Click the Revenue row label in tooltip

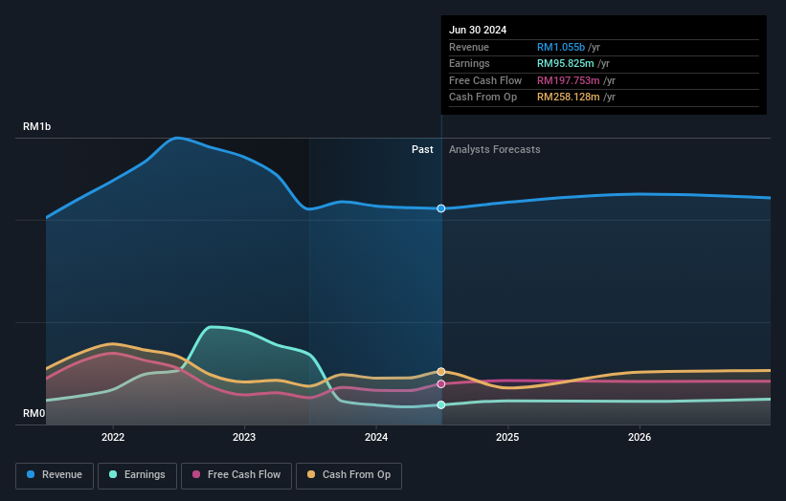coord(469,47)
